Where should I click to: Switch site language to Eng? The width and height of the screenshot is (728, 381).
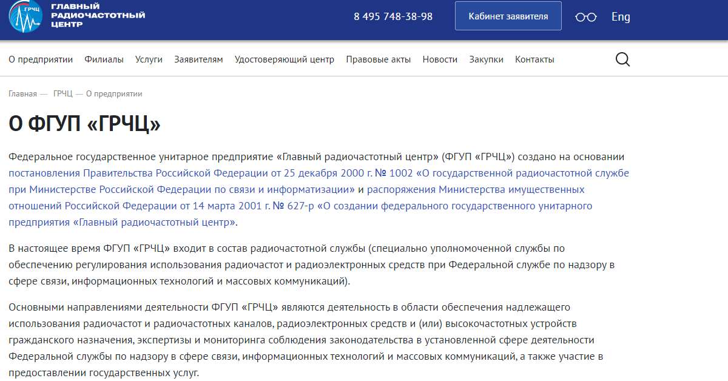621,16
